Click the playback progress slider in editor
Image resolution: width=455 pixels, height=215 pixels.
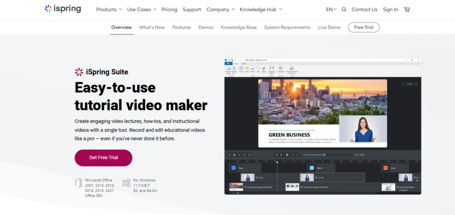pyautogui.click(x=324, y=155)
